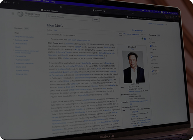
Task: Click the Safari share icon
Action: (x=171, y=17)
